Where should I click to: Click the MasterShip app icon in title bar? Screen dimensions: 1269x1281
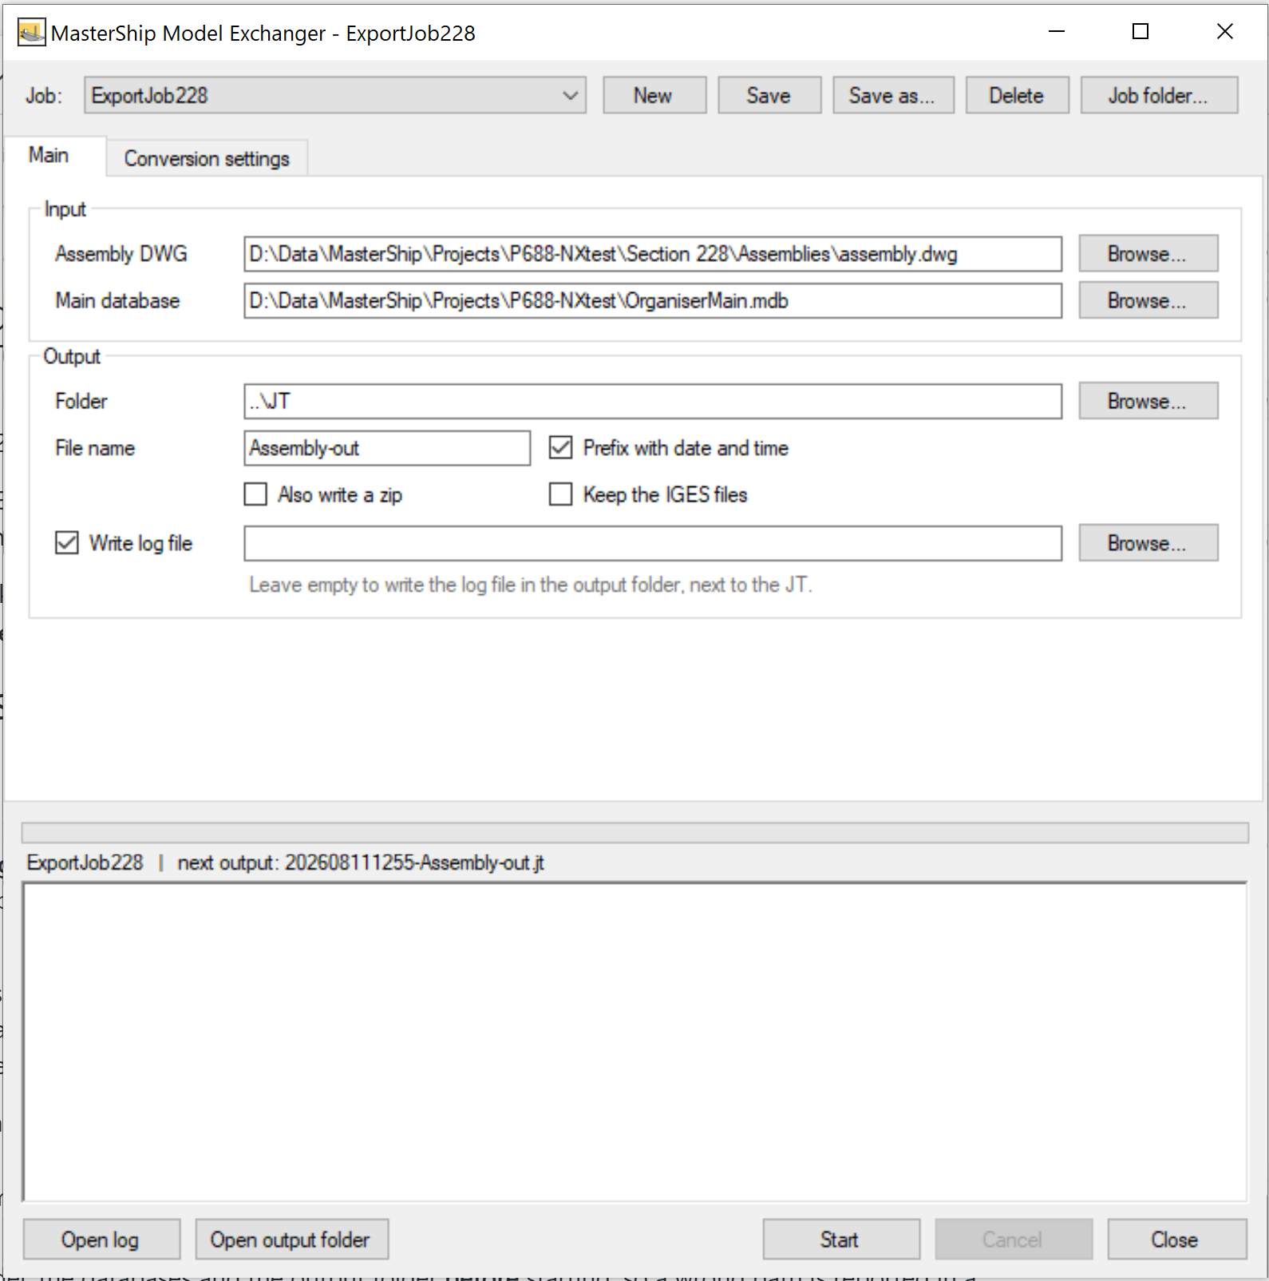32,33
